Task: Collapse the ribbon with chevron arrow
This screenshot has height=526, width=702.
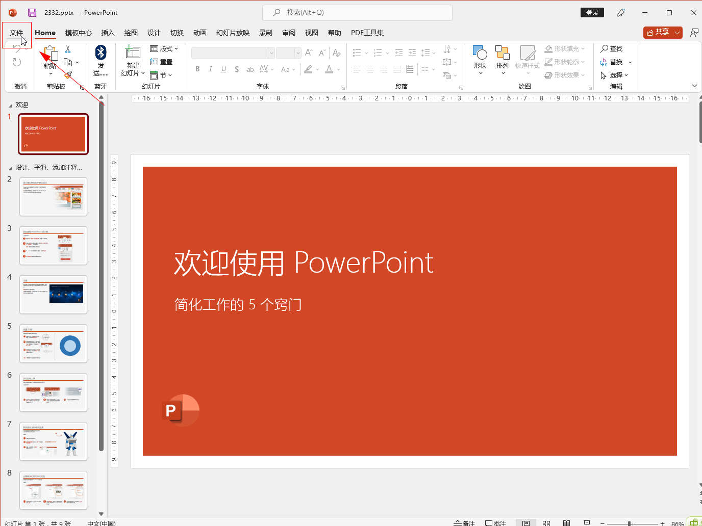Action: [694, 86]
